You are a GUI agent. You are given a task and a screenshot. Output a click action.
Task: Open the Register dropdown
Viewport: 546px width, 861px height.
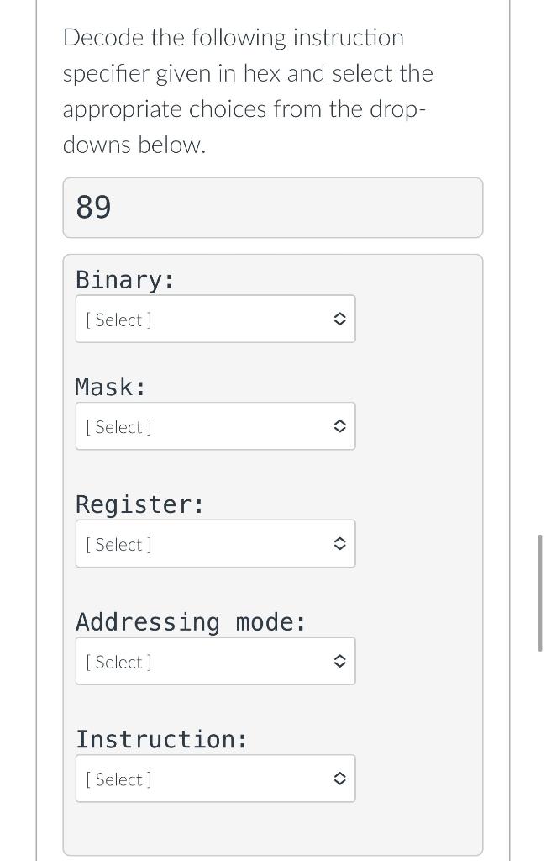(x=215, y=543)
